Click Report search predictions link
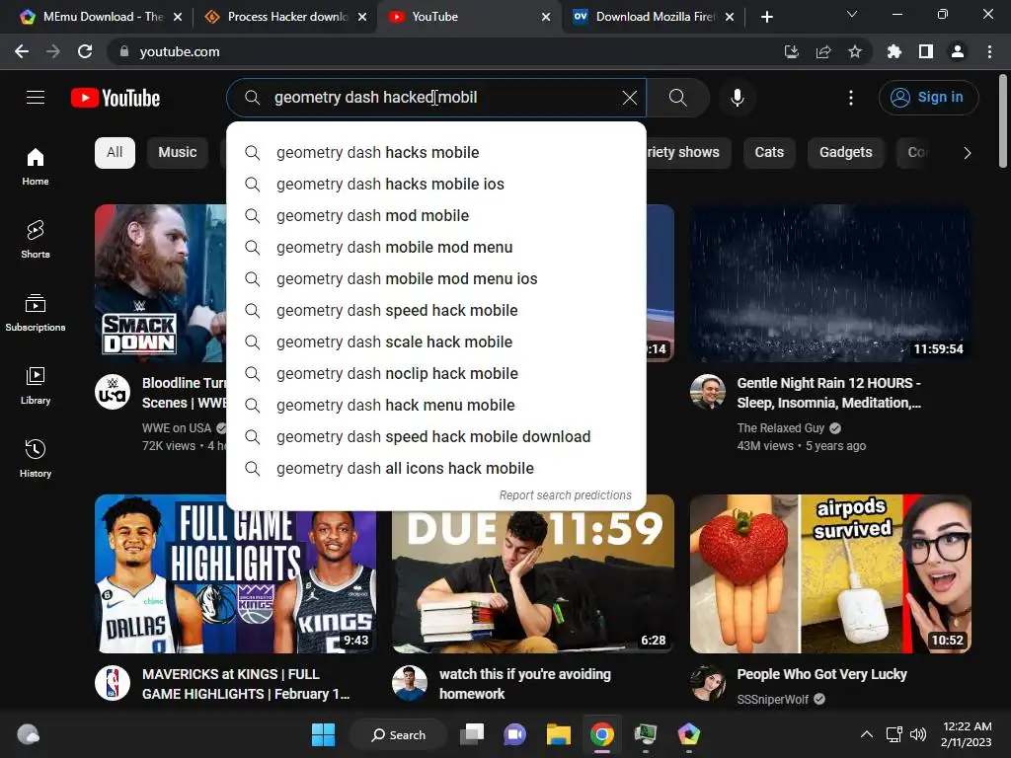This screenshot has height=758, width=1011. click(566, 495)
